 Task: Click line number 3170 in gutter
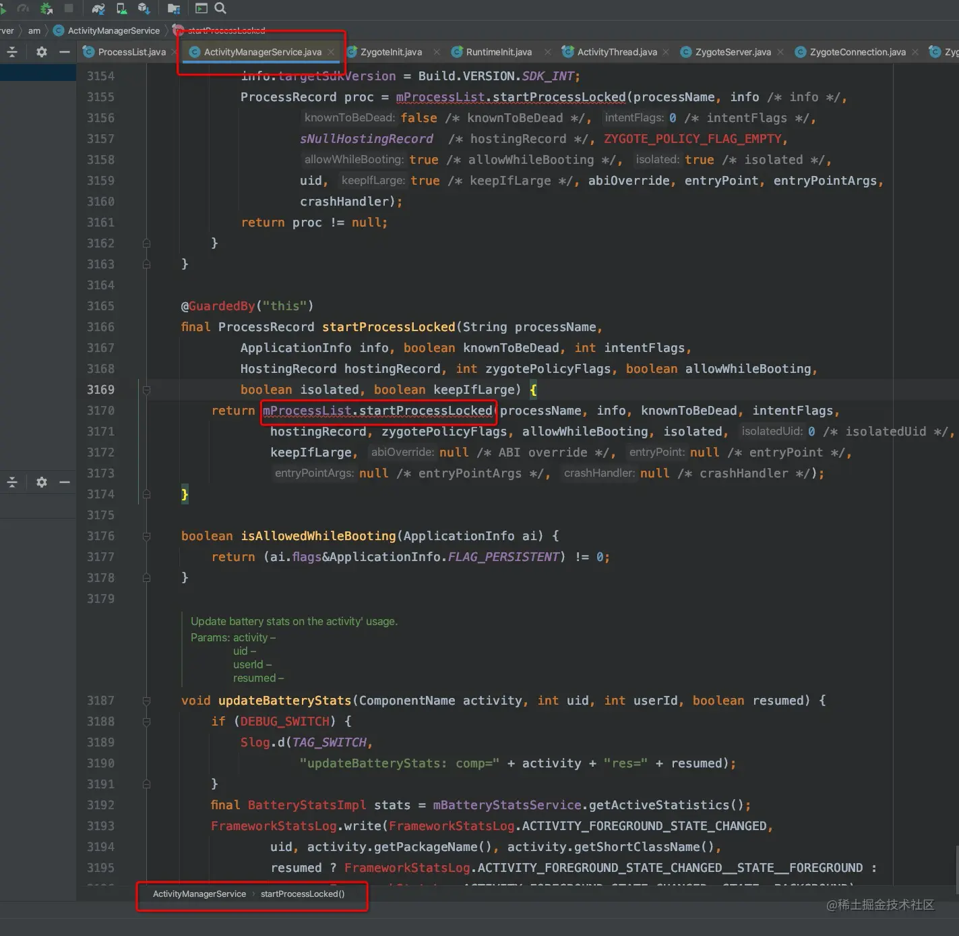click(x=100, y=411)
